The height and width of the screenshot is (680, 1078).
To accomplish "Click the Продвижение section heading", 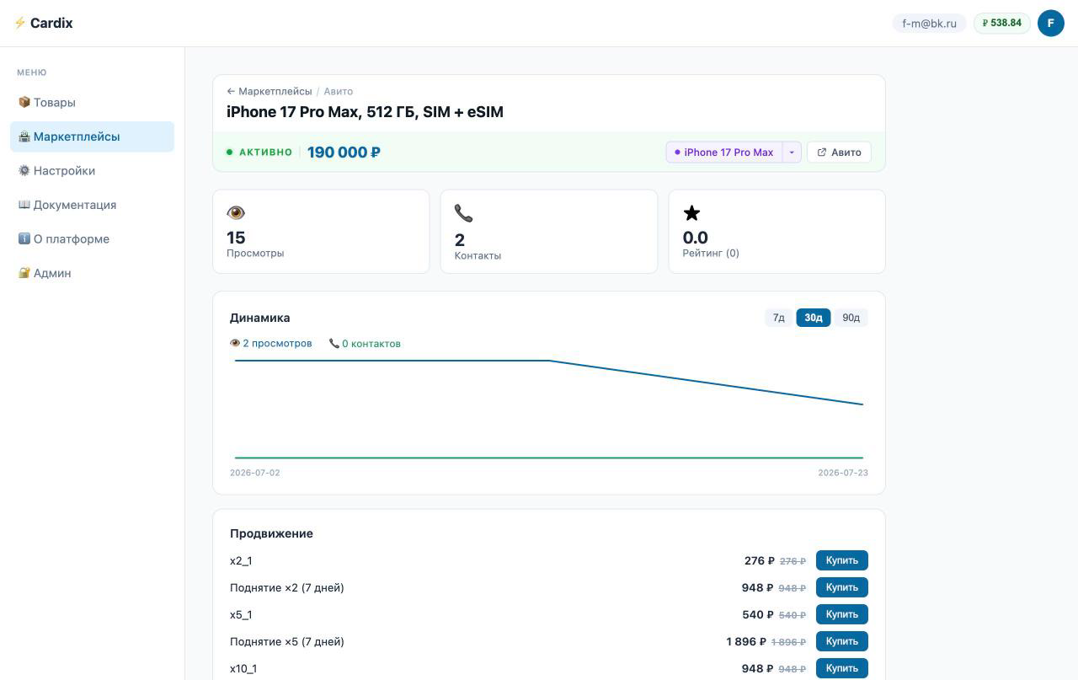I will 271,533.
